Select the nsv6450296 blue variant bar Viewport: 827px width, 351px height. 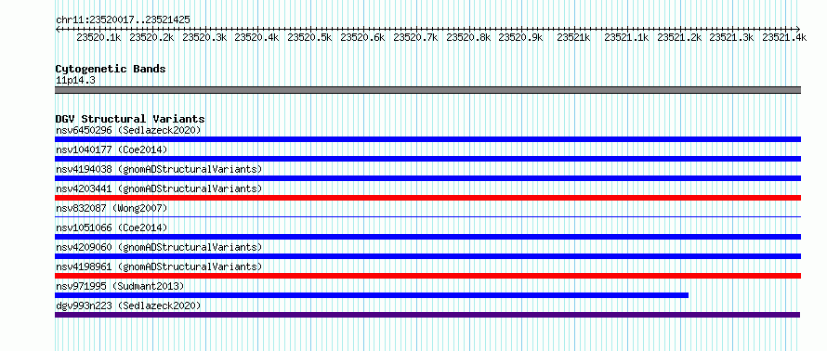coord(427,139)
